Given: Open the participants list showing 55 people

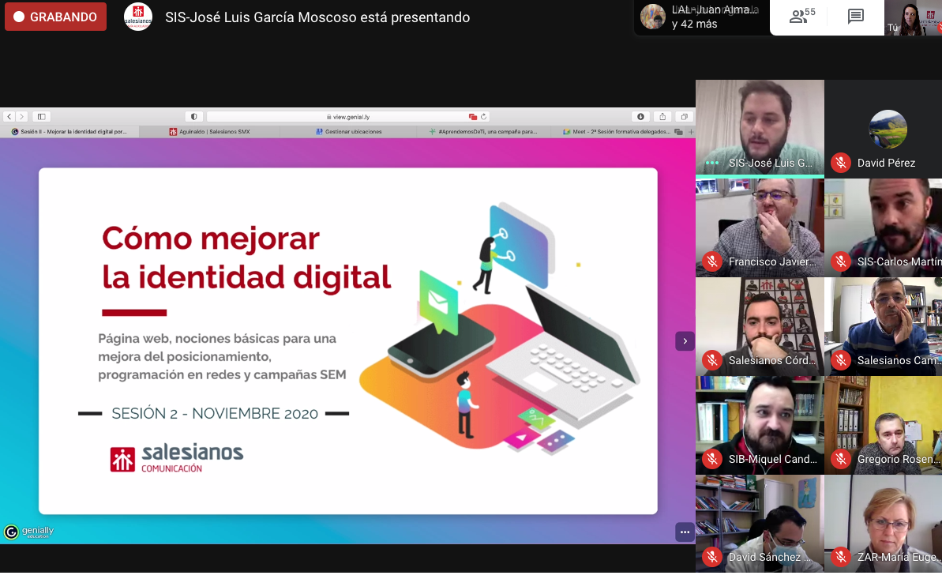Looking at the screenshot, I should [802, 17].
